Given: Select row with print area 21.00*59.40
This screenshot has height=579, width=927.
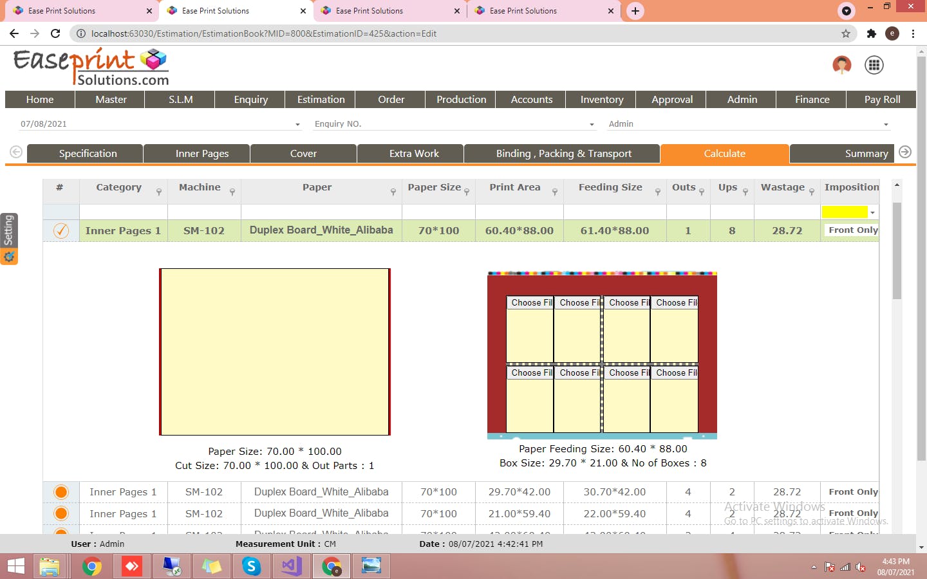Looking at the screenshot, I should [x=61, y=513].
